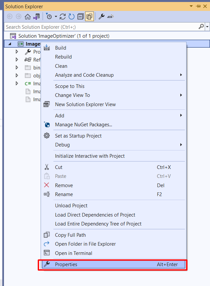Select Scope to This menu entry
Viewport: 210px width, 286px height.
114,86
